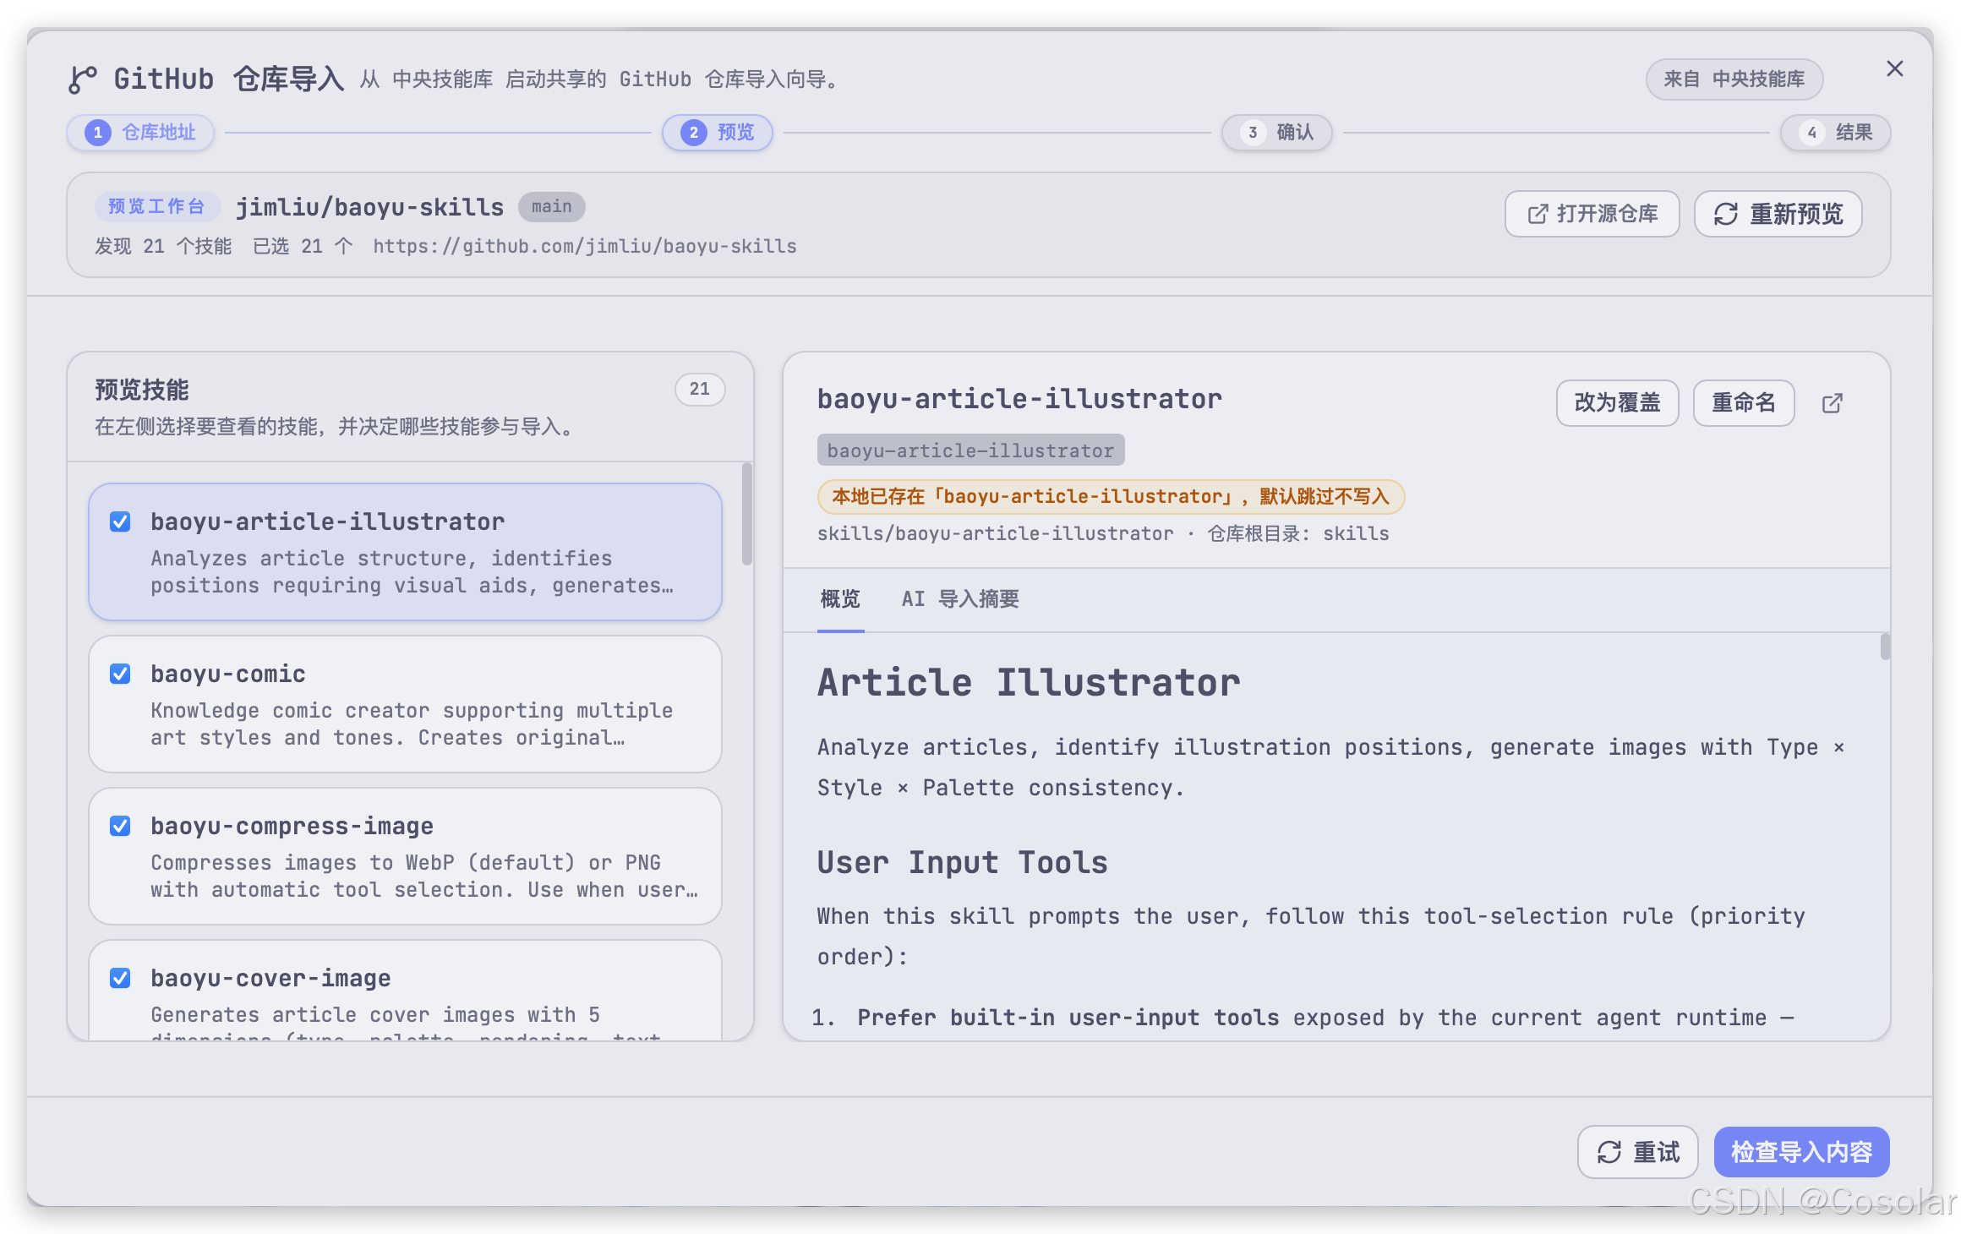Click the baoyu-article-illustrator detail title
Image resolution: width=1961 pixels, height=1234 pixels.
[1019, 399]
